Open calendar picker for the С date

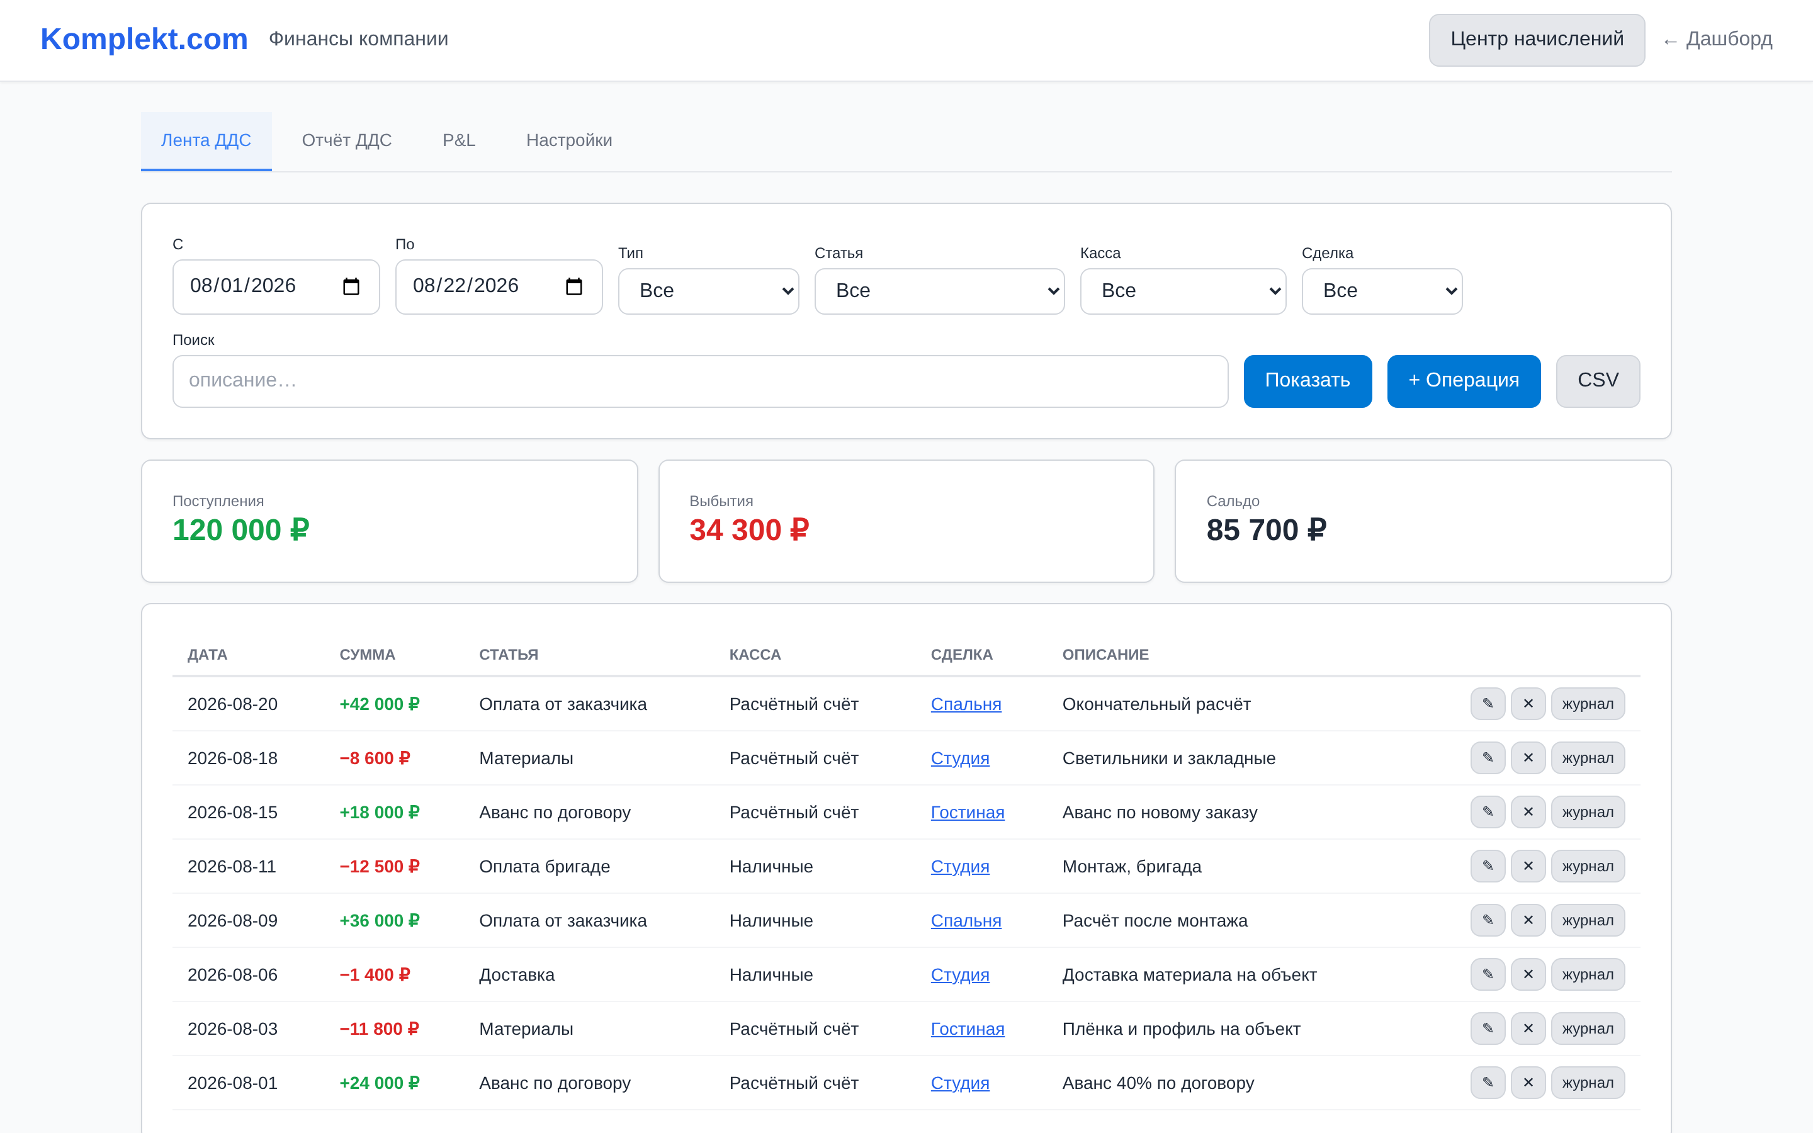(x=351, y=286)
